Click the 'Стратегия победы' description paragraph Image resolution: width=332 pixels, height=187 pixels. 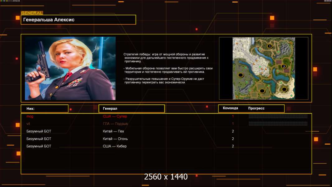(166, 58)
